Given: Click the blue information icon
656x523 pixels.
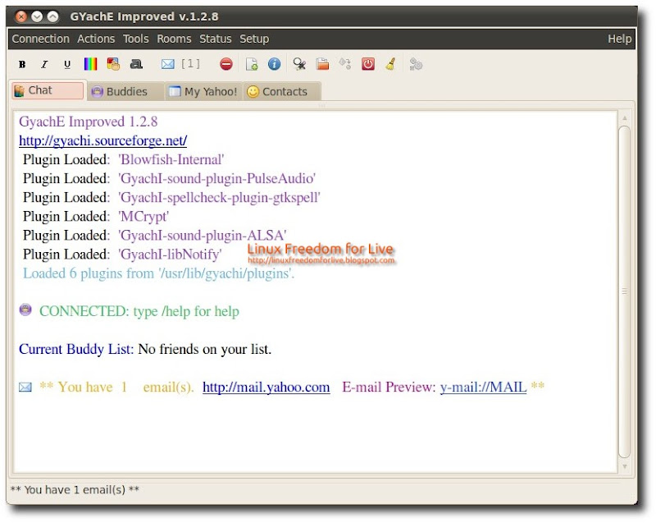Looking at the screenshot, I should coord(275,64).
